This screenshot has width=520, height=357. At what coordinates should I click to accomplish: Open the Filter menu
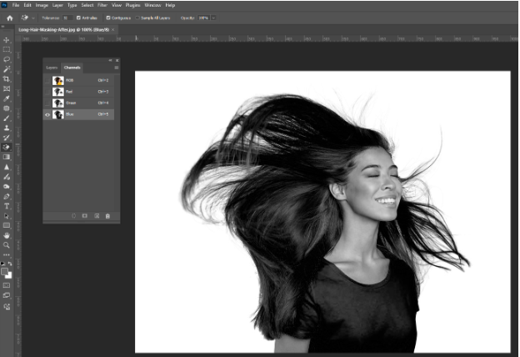(x=102, y=5)
